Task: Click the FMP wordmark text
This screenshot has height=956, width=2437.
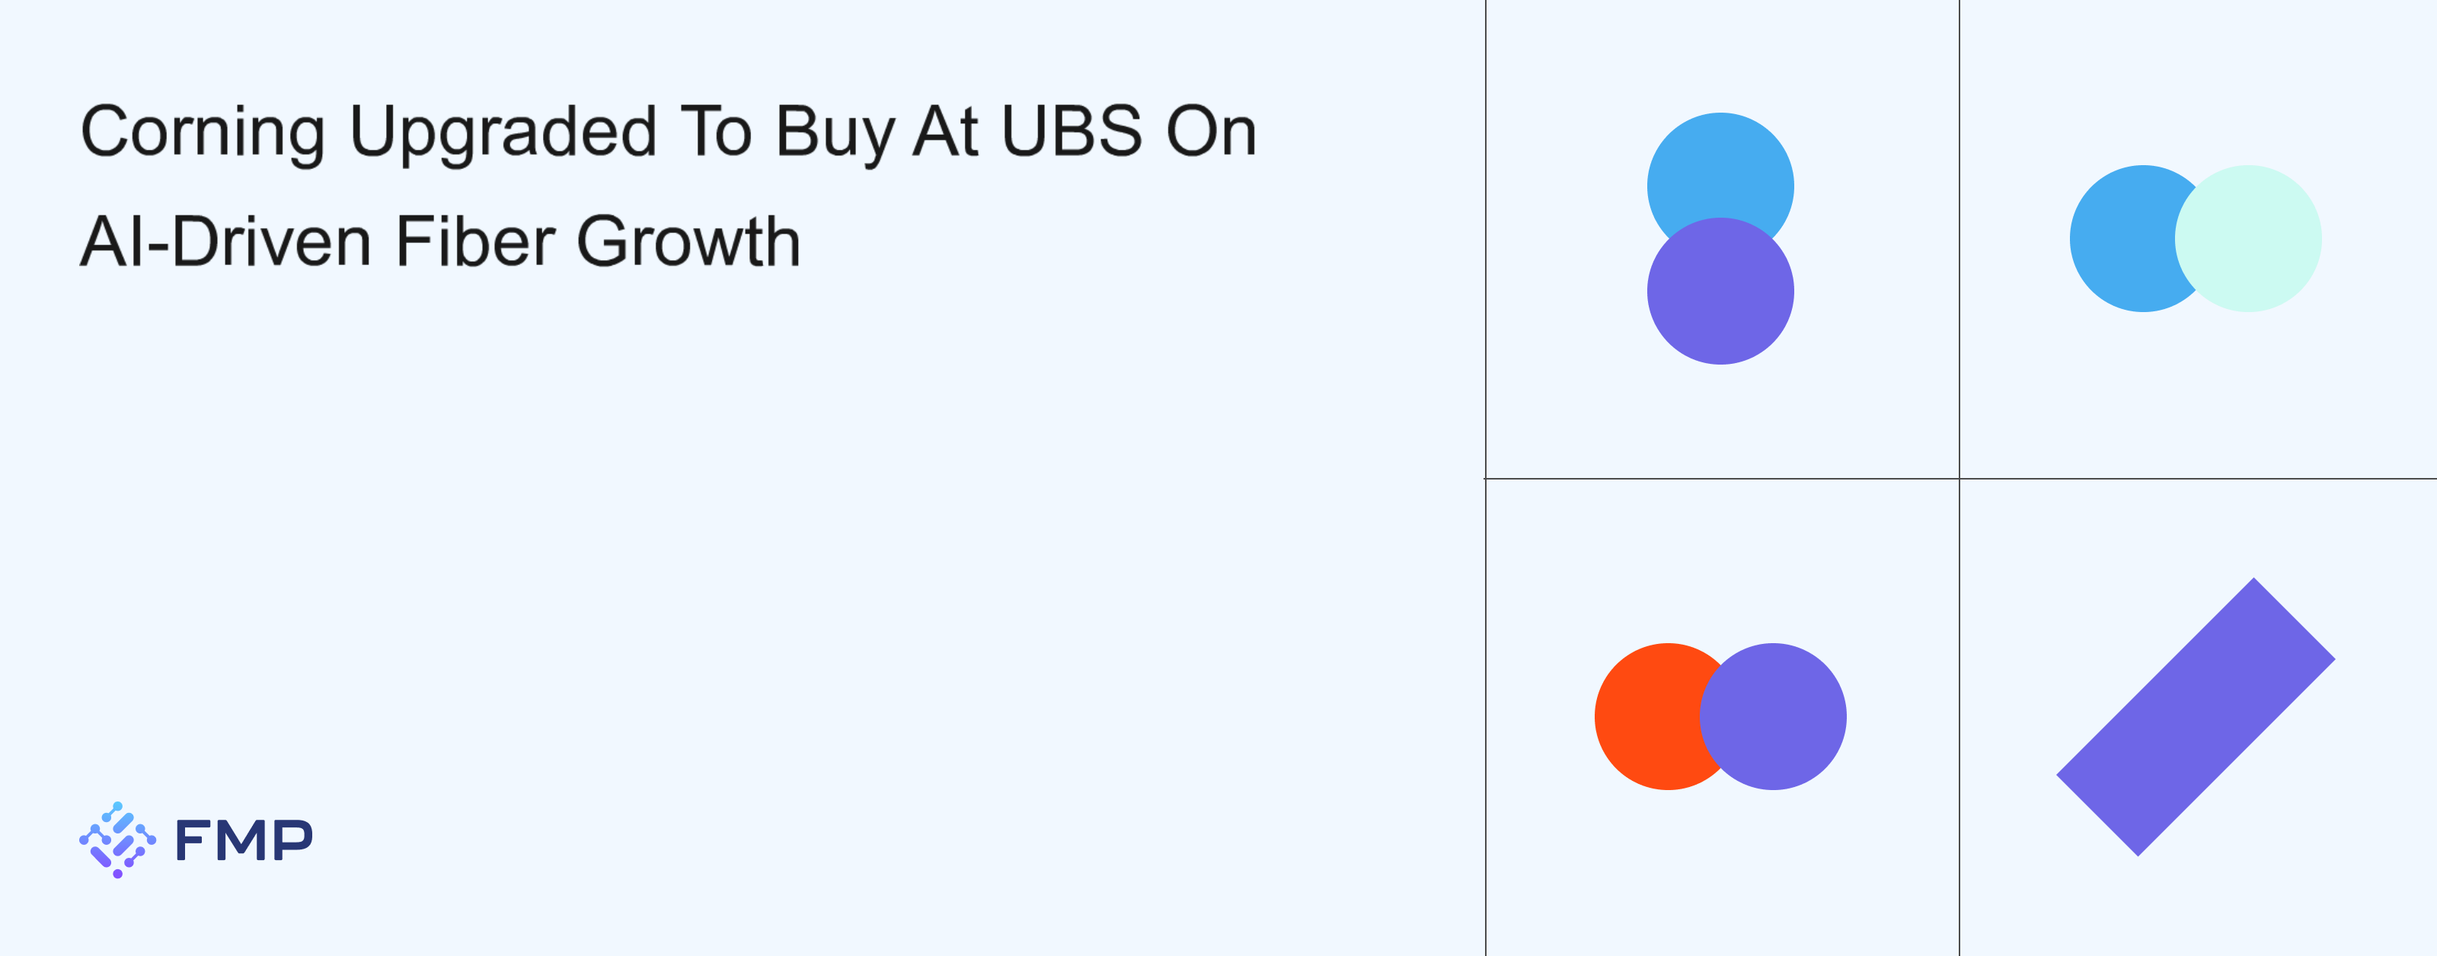Action: [x=244, y=840]
